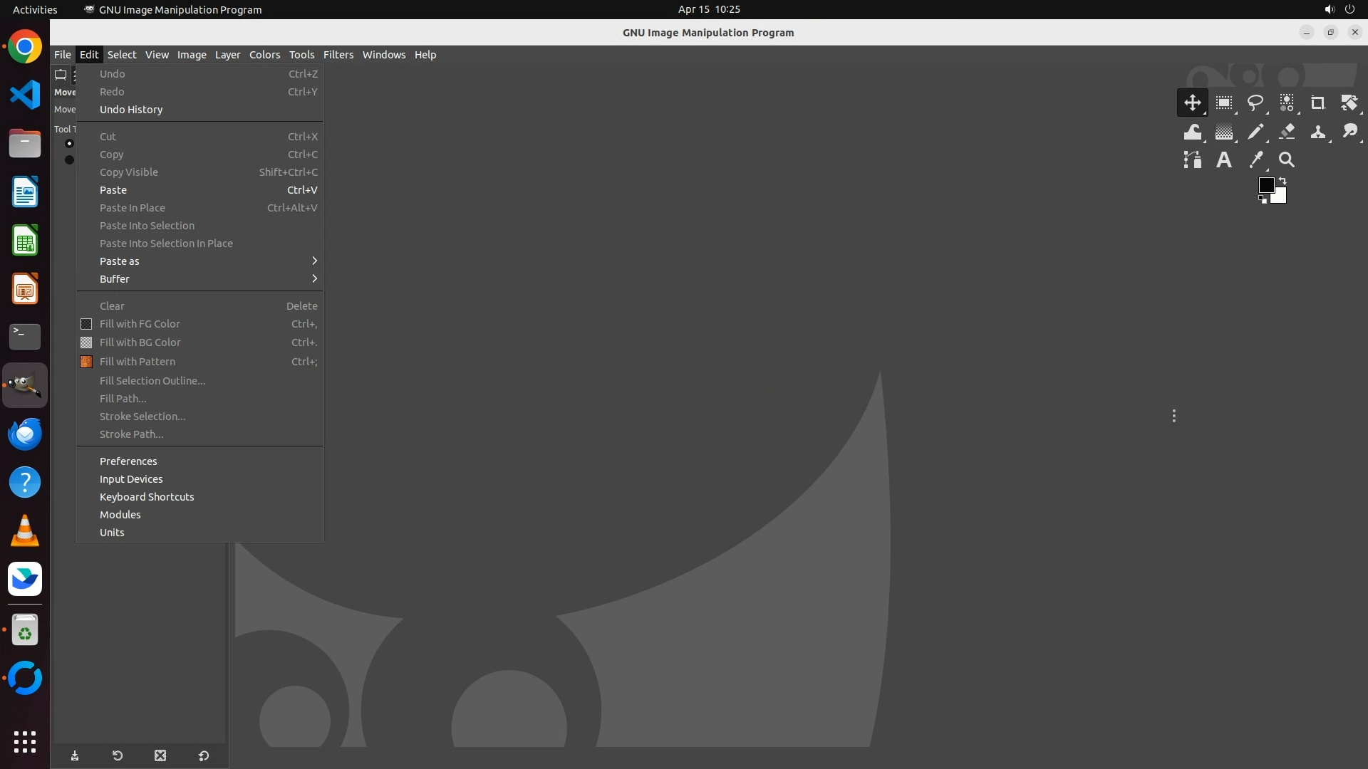1368x769 pixels.
Task: Open the three-dot panel menu handle
Action: tap(1173, 416)
